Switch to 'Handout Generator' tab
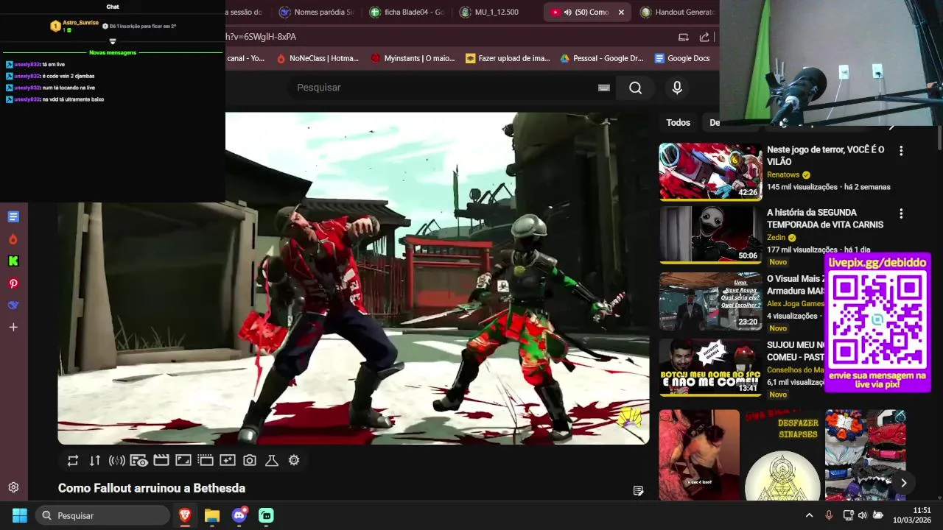Image resolution: width=943 pixels, height=530 pixels. tap(678, 13)
